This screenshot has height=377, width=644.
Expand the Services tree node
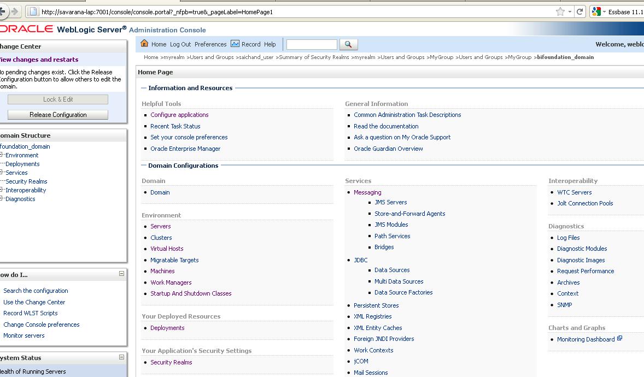2,173
